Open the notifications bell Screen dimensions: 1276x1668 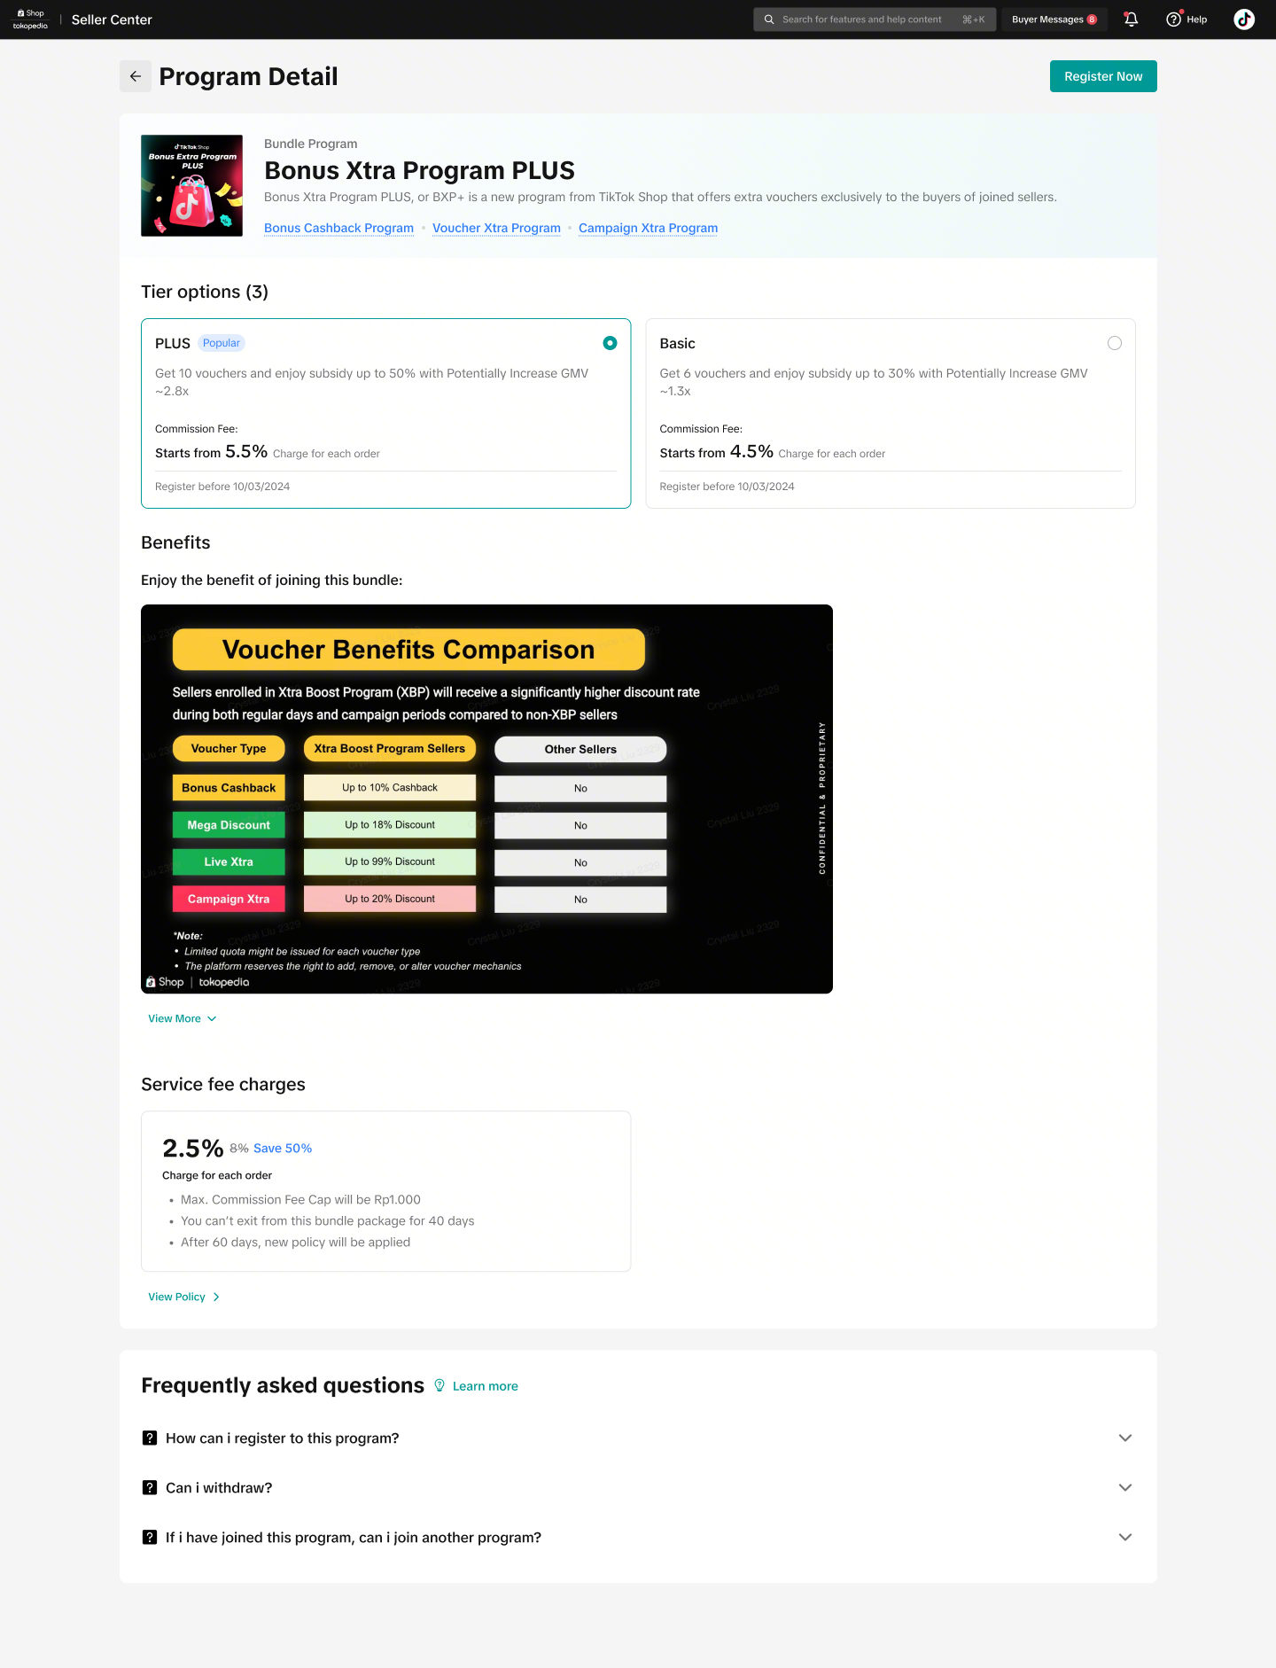click(1131, 19)
